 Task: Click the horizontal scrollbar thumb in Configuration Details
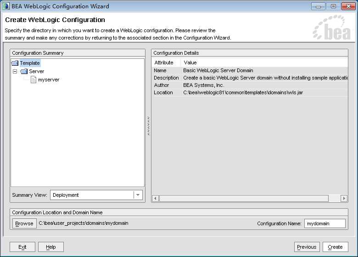tap(244, 198)
